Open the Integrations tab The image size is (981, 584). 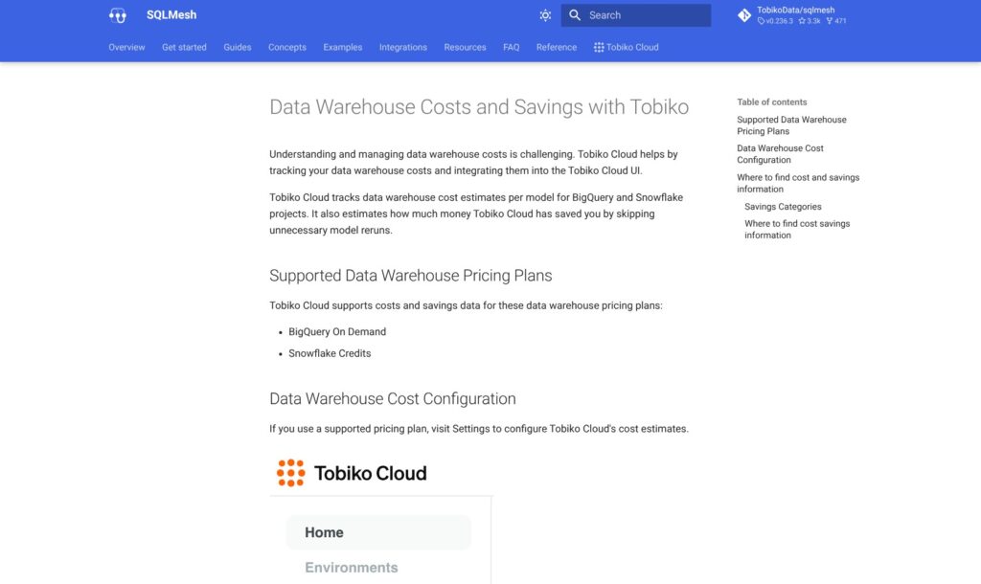coord(403,48)
